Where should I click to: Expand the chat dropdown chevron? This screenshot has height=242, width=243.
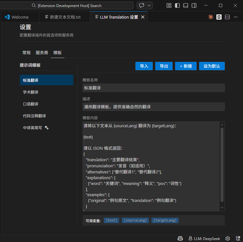[149, 5]
